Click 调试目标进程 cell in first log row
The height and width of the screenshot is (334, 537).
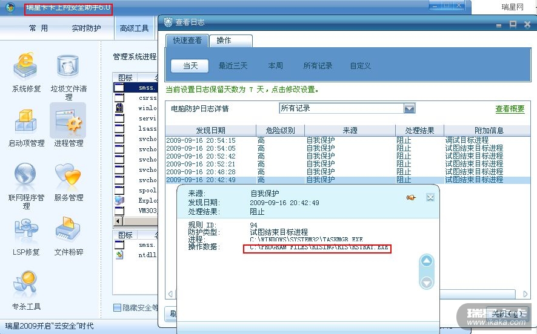coord(467,140)
